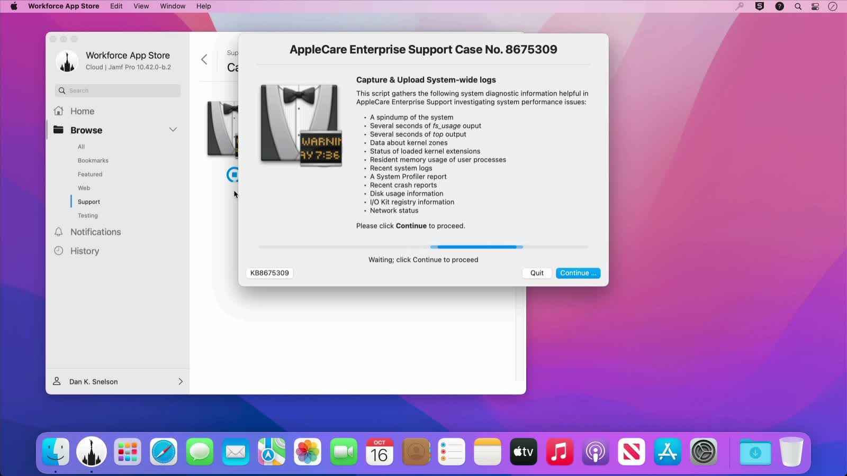Click the Workforce App Store castle logo
The image size is (847, 476).
click(67, 61)
